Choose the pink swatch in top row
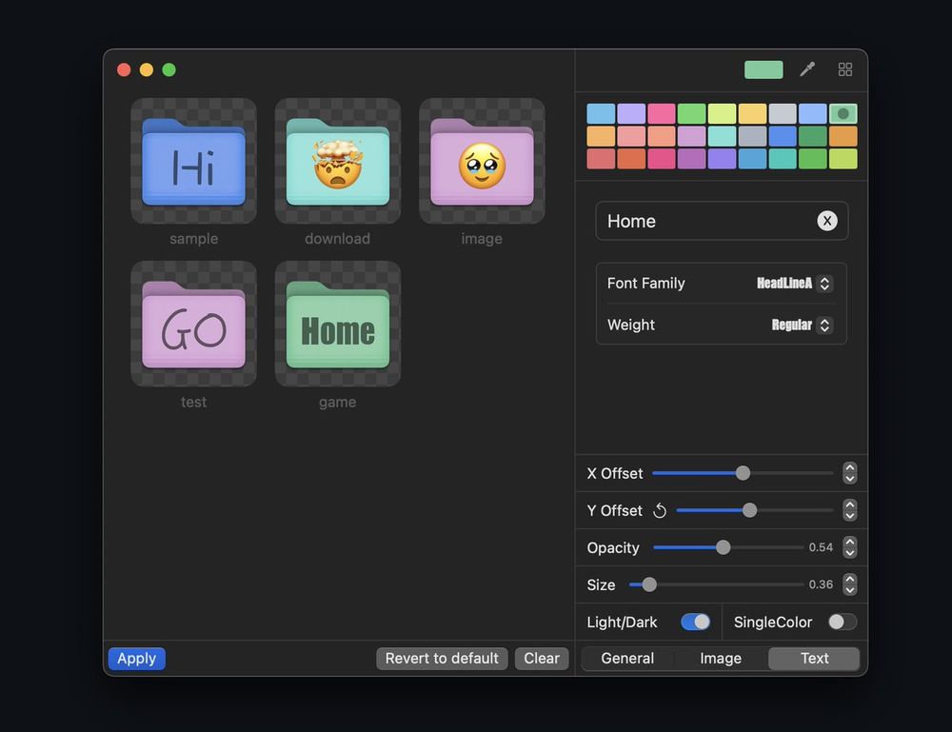 (x=662, y=113)
